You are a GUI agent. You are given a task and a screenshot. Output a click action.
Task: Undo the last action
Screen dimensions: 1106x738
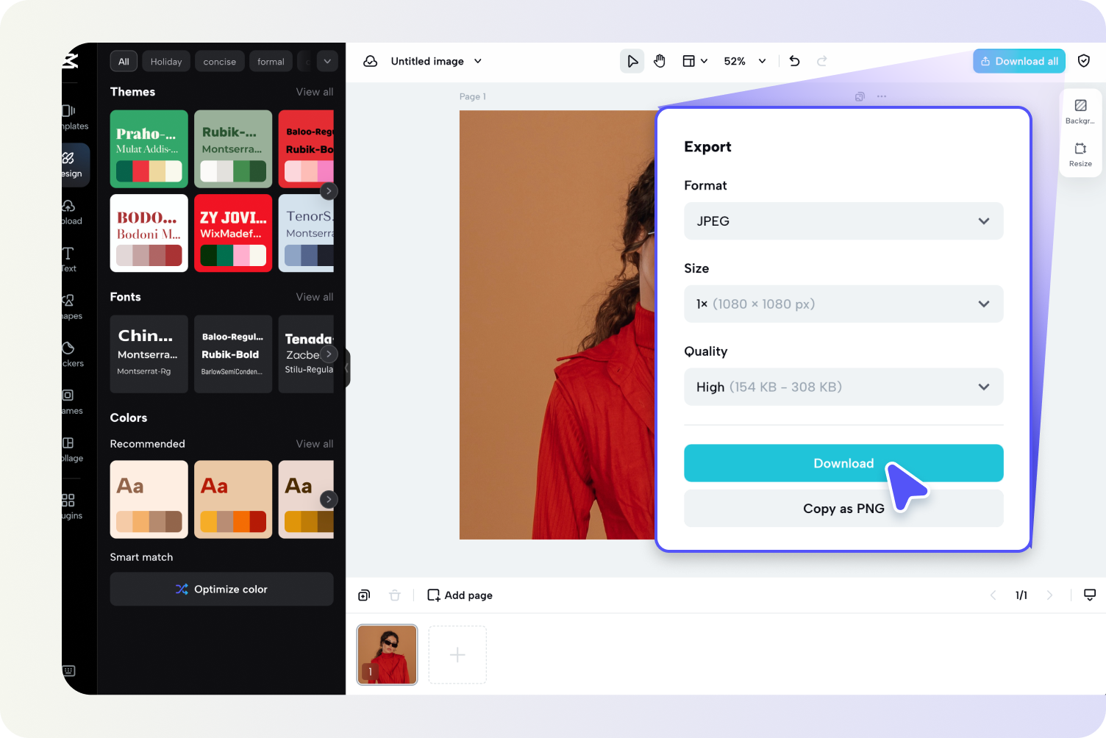pyautogui.click(x=794, y=61)
